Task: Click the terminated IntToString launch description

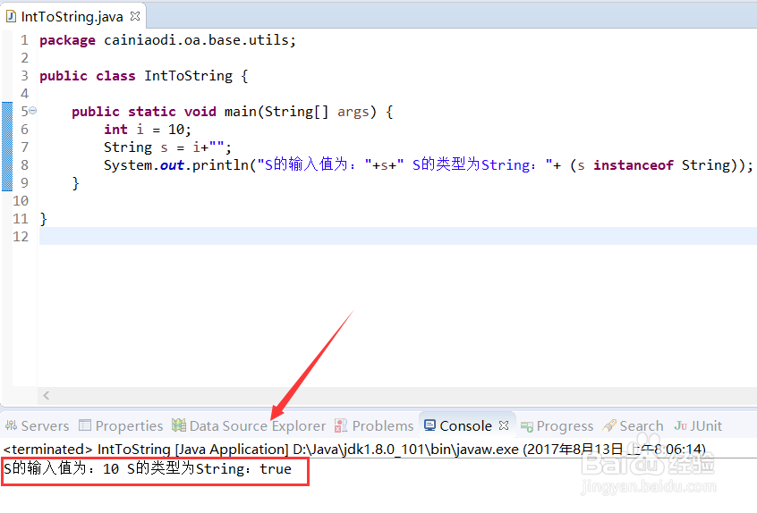Action: (x=353, y=450)
